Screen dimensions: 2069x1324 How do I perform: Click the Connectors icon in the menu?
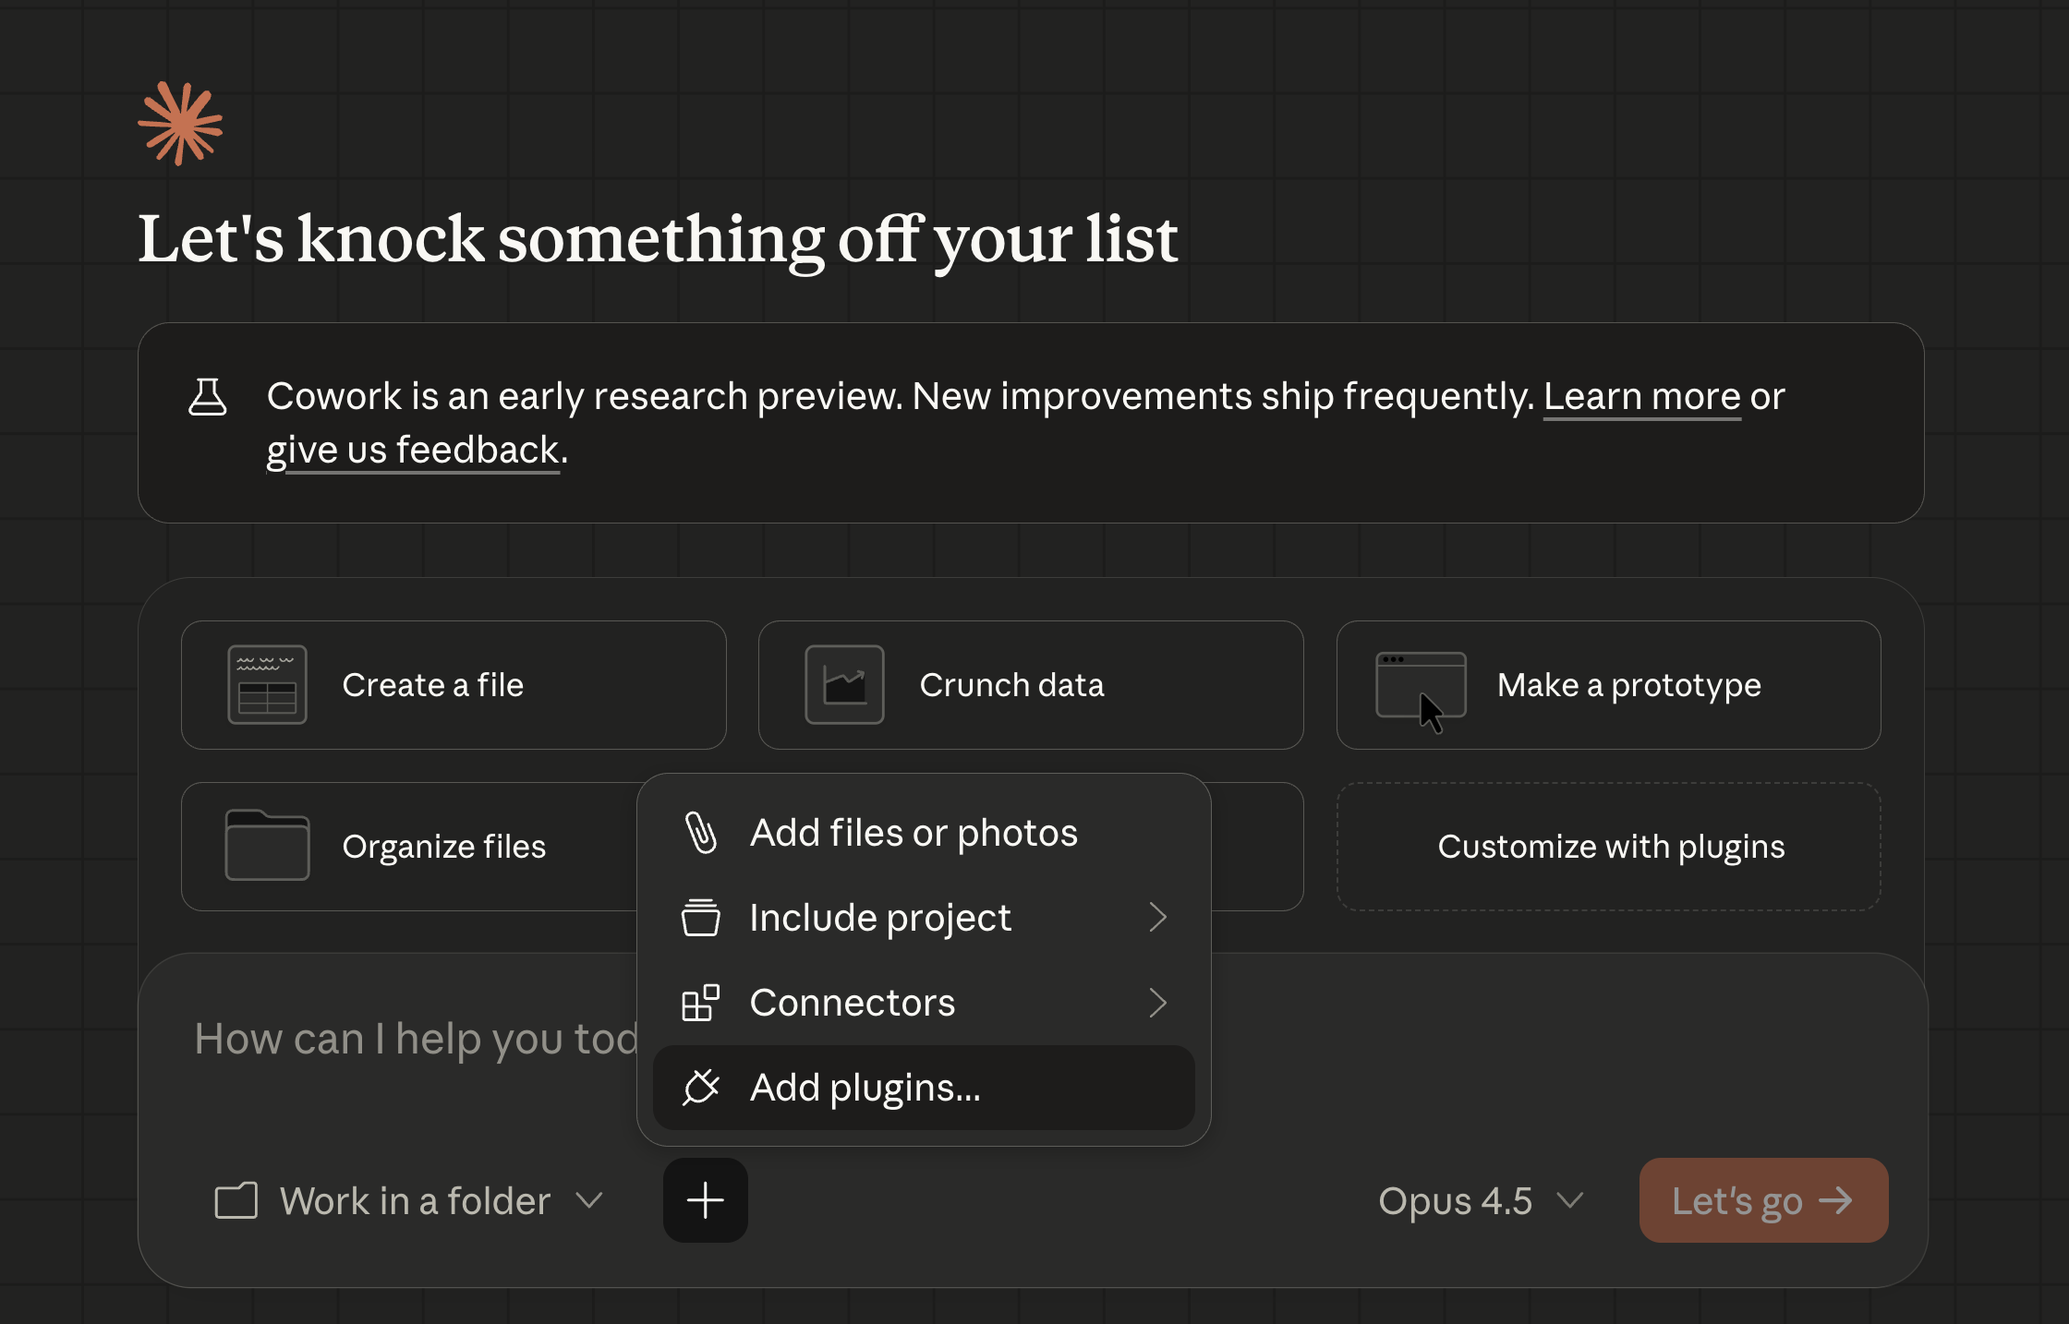700,1003
